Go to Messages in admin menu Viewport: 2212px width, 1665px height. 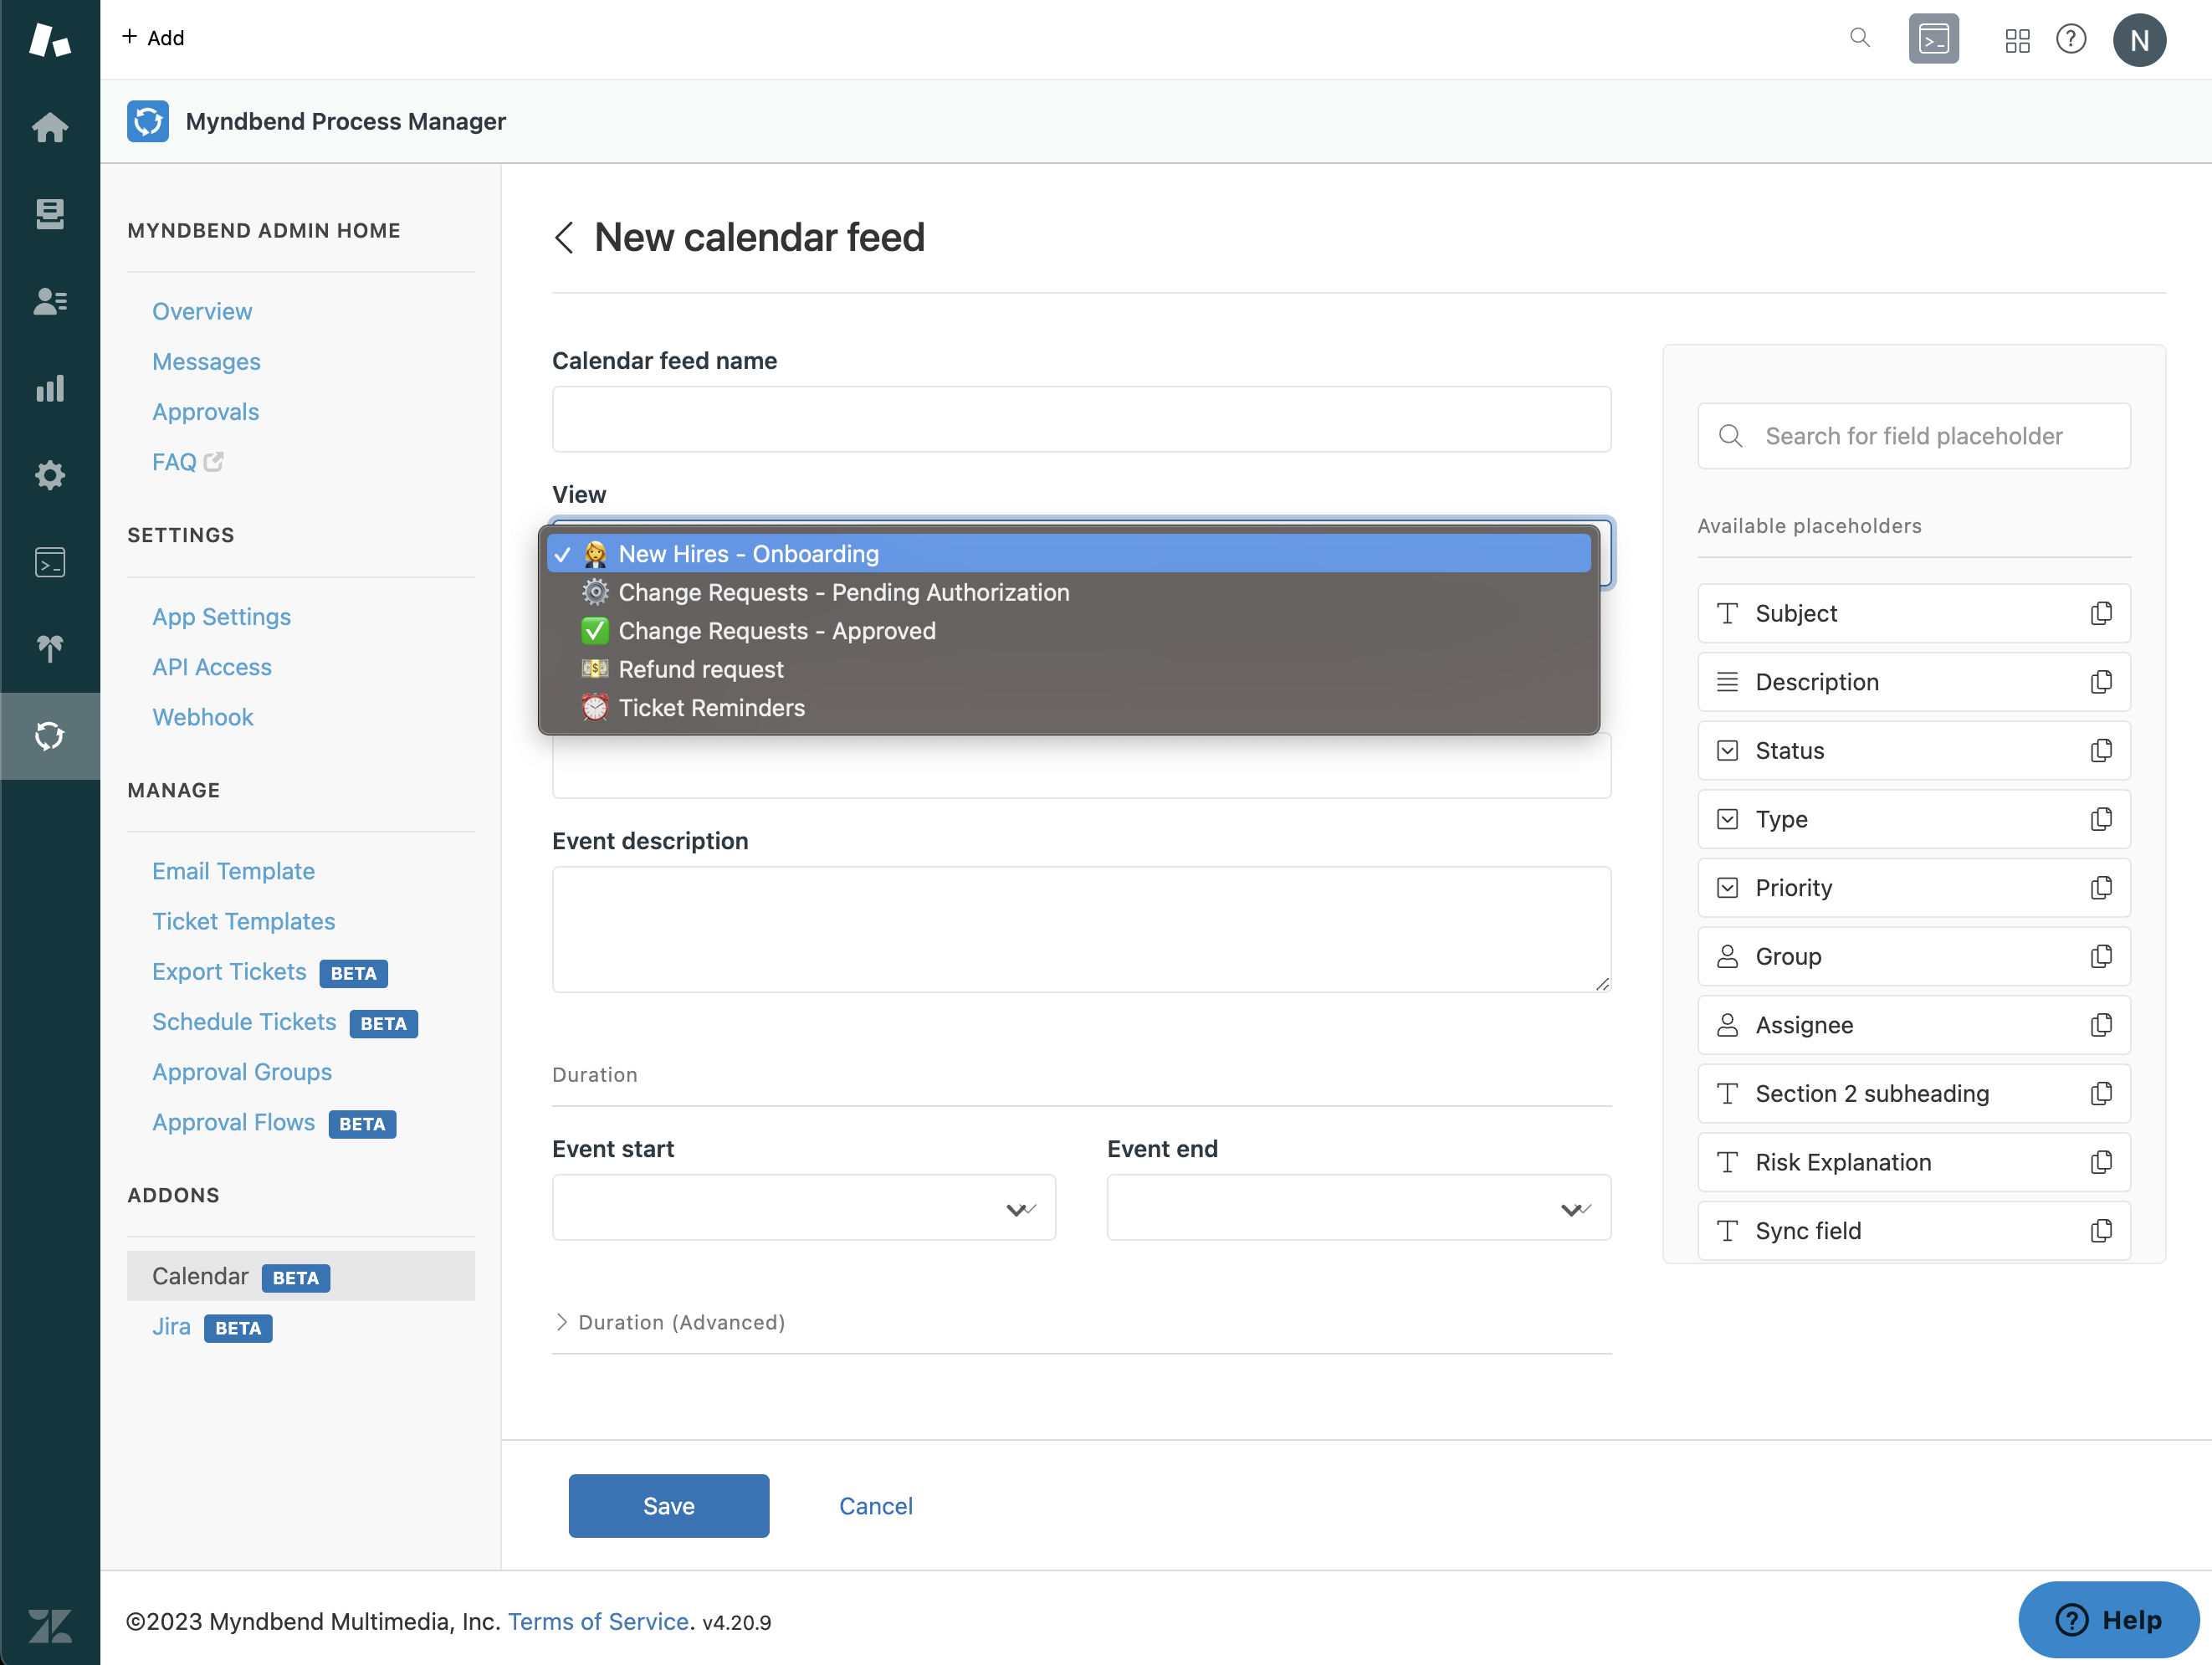[206, 361]
